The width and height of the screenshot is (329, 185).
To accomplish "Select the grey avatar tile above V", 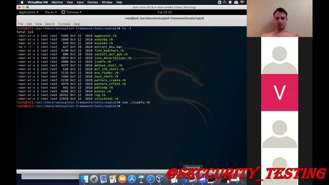I will [x=280, y=55].
